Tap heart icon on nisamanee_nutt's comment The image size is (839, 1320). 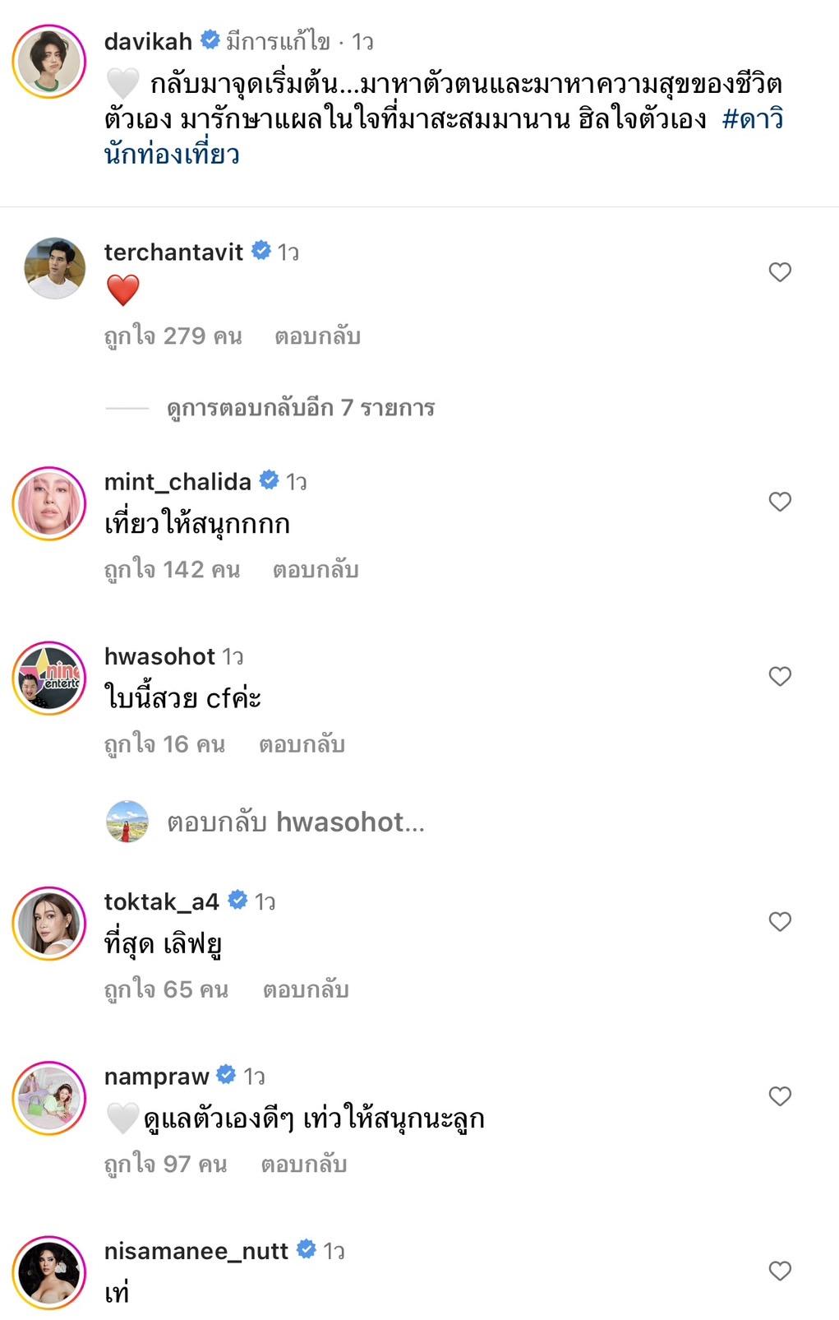click(x=779, y=1271)
